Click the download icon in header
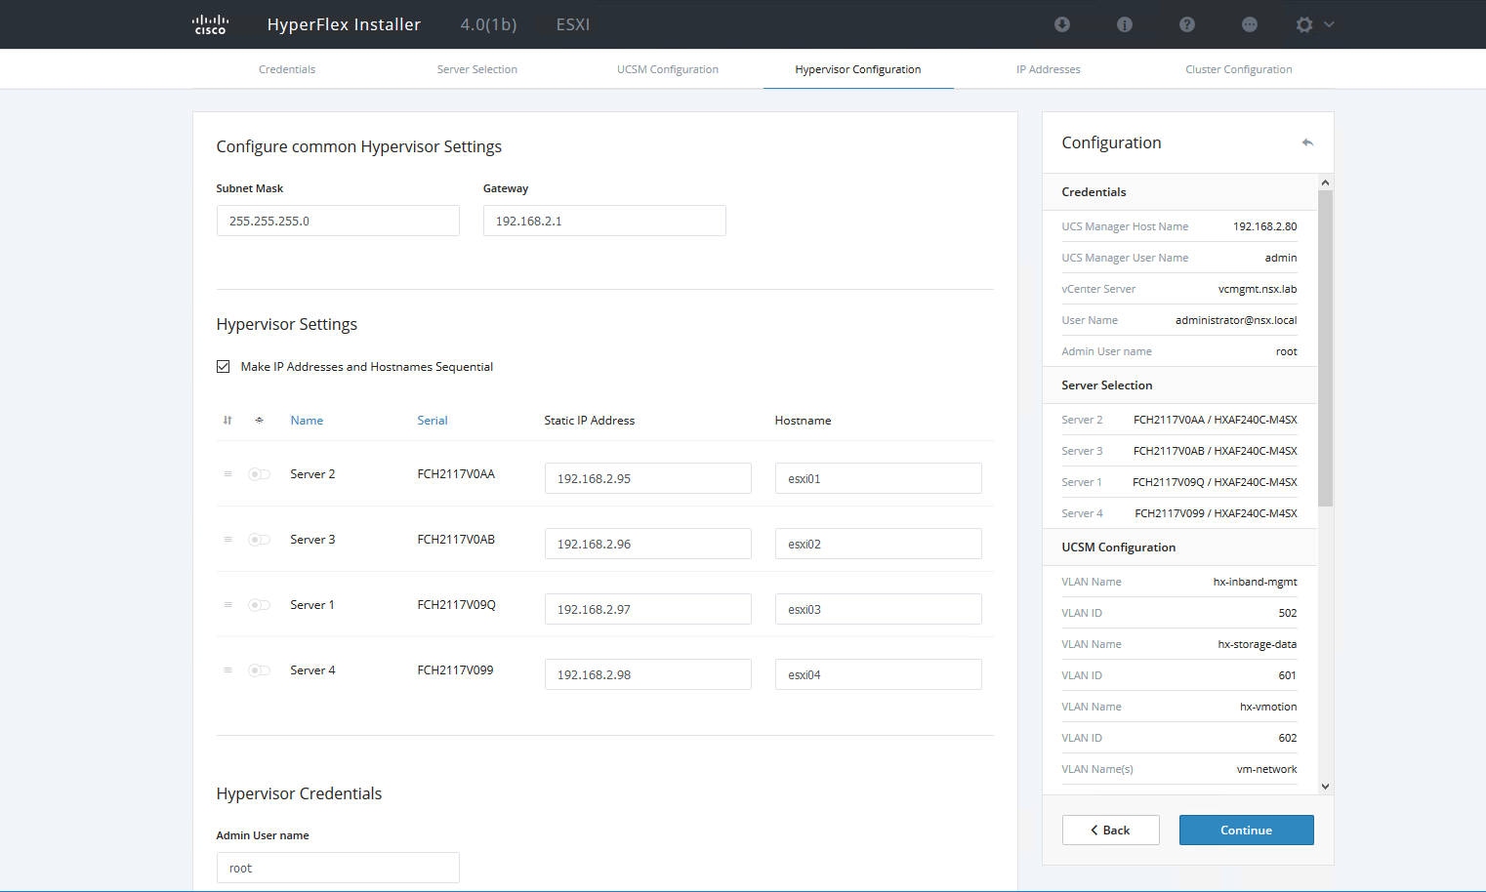The image size is (1486, 892). coord(1062,24)
